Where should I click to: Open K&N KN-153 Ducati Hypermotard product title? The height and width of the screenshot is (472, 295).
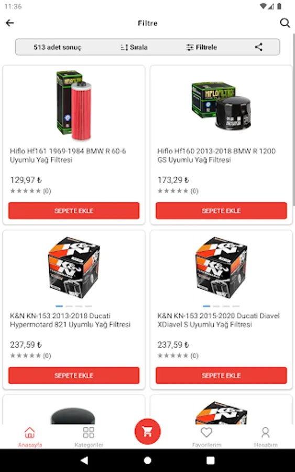(x=70, y=320)
